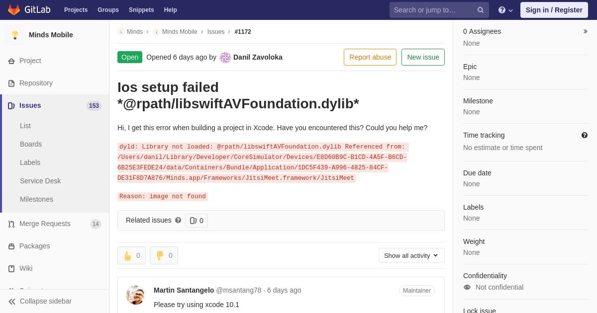Add a thumbs up reaction
This screenshot has height=313, width=597.
131,255
